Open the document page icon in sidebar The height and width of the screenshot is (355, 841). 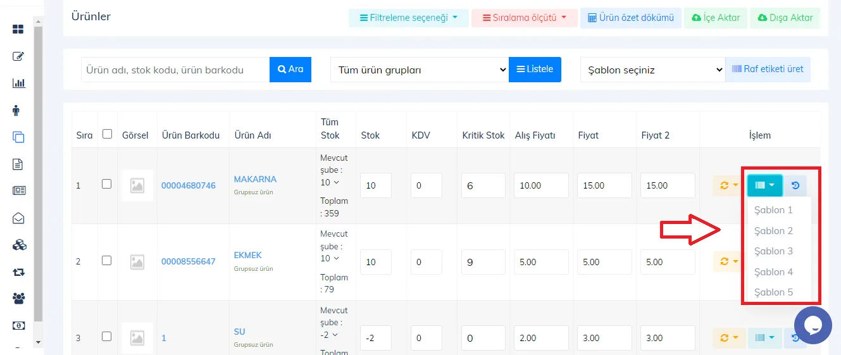coord(18,165)
